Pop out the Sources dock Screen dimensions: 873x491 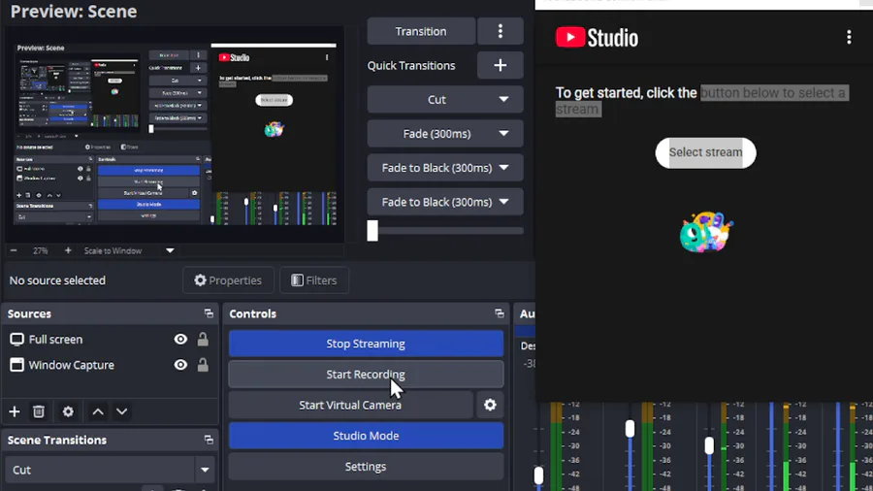point(209,313)
